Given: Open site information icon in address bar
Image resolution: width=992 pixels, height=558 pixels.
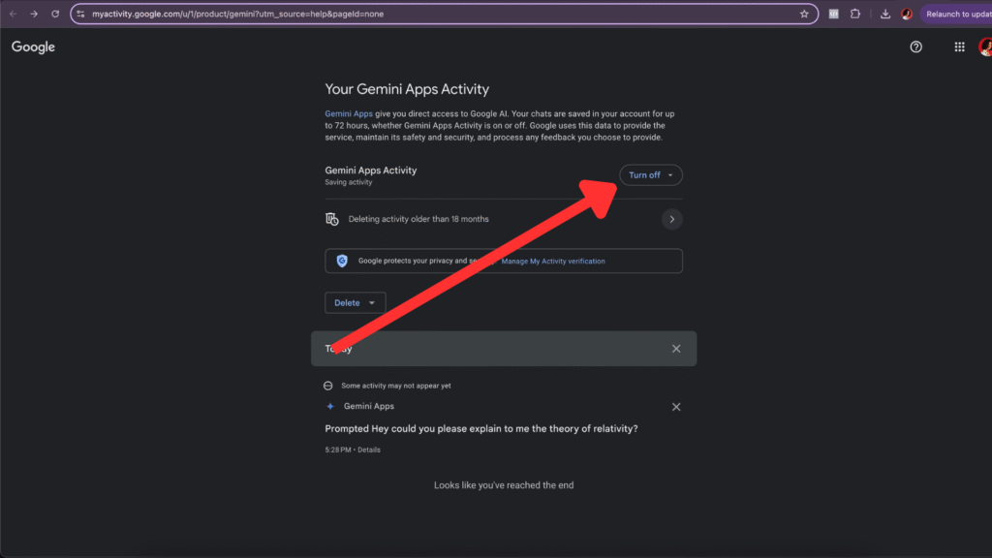Looking at the screenshot, I should [81, 14].
